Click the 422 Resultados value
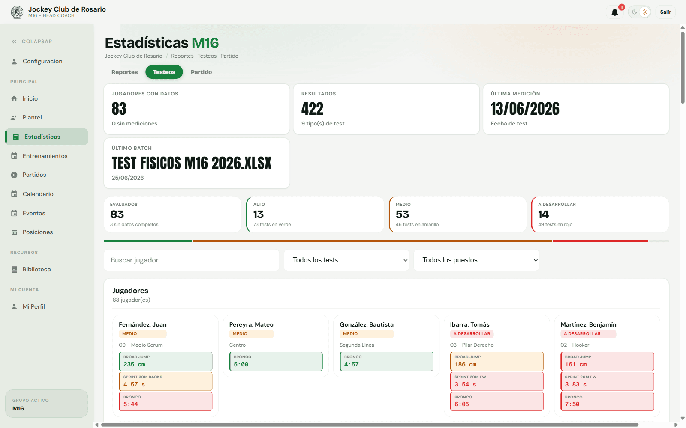This screenshot has width=686, height=428. [x=313, y=109]
